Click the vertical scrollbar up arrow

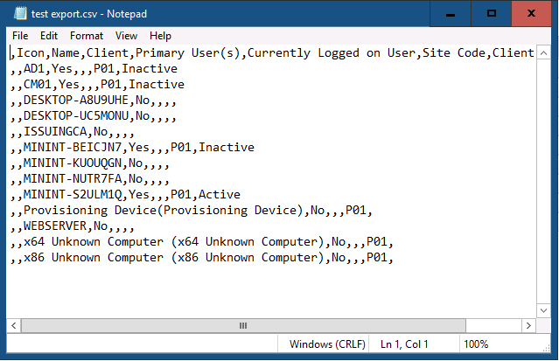pos(543,53)
